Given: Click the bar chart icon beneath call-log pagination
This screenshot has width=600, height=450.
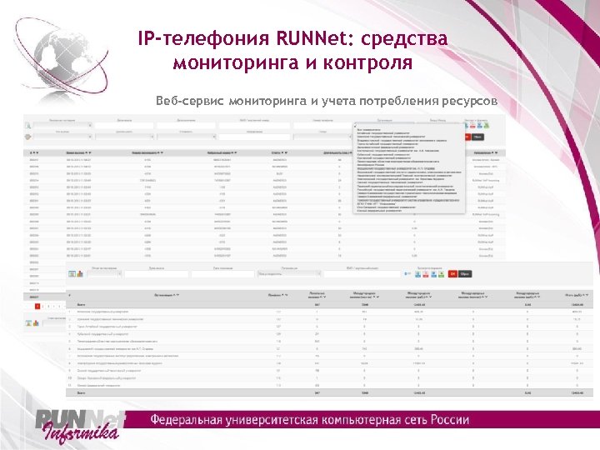Looking at the screenshot, I should pyautogui.click(x=36, y=323).
